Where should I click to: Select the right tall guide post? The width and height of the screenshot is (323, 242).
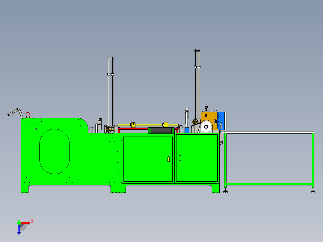(x=197, y=84)
